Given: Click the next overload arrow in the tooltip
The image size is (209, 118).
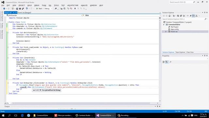Looking at the screenshot, I should [x=40, y=90].
